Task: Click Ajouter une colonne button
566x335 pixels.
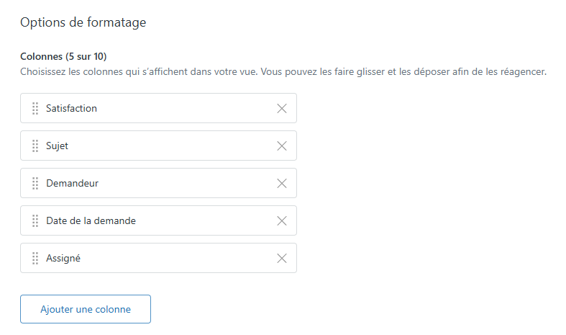Action: [x=86, y=309]
